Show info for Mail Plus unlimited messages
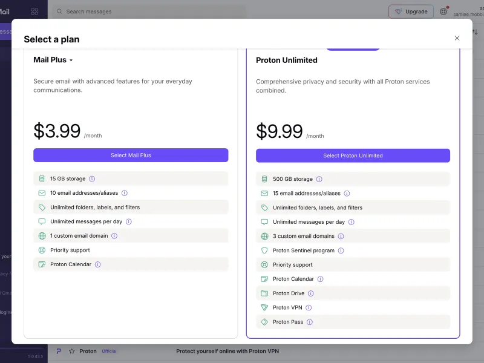This screenshot has width=484, height=363. 129,221
